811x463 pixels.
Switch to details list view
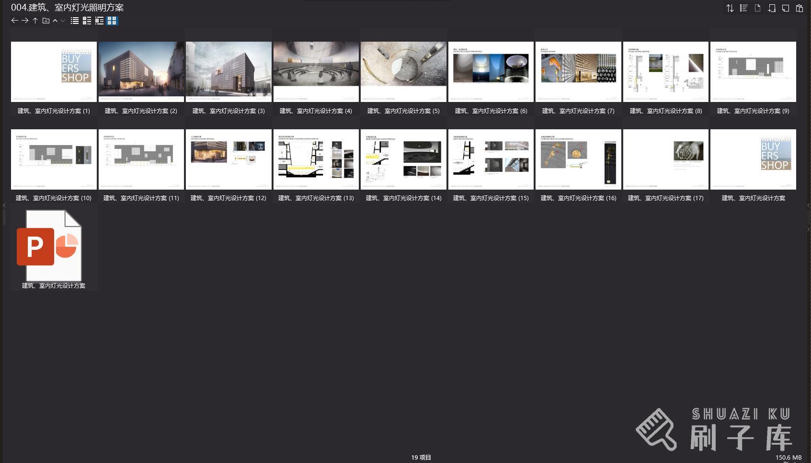87,21
